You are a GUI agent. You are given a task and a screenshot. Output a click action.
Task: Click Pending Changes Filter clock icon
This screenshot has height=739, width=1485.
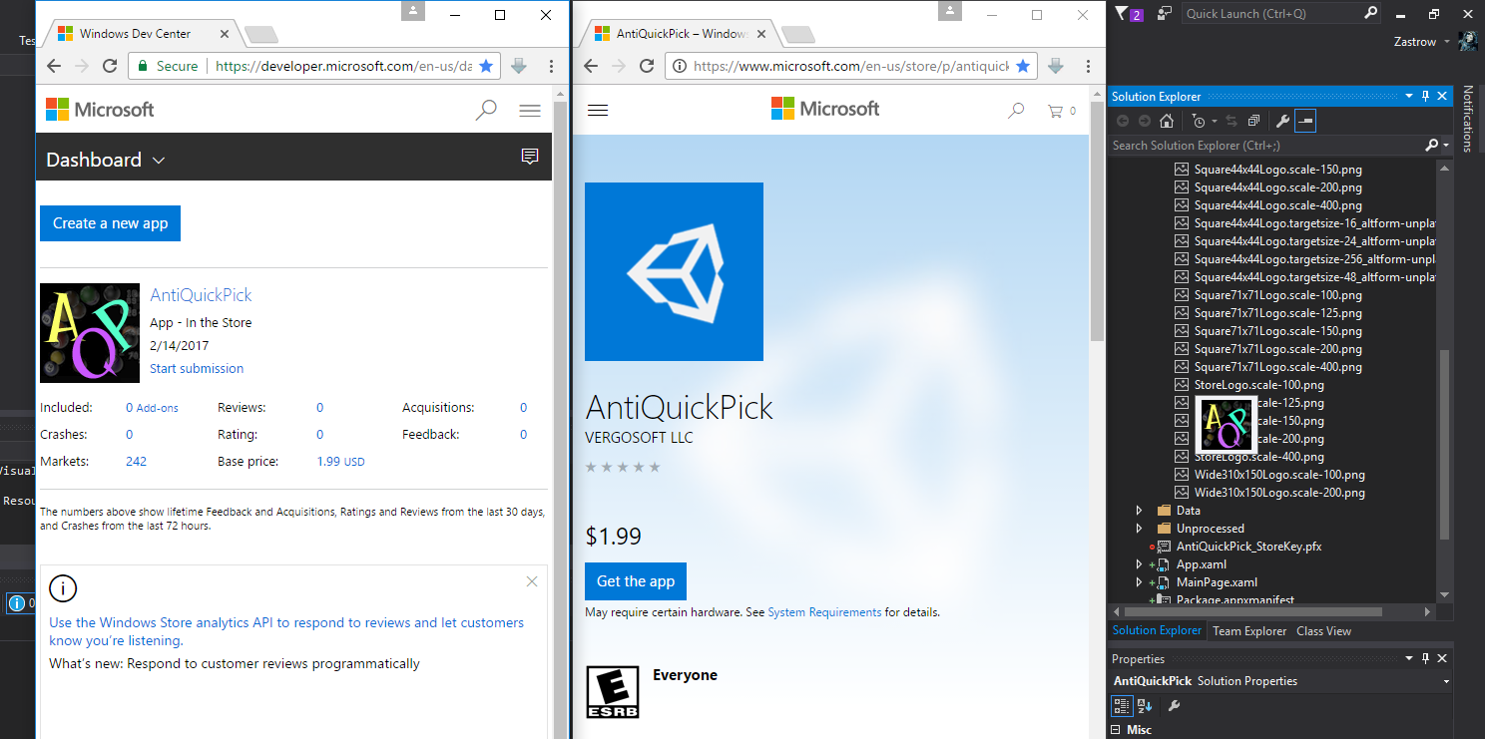click(1198, 121)
